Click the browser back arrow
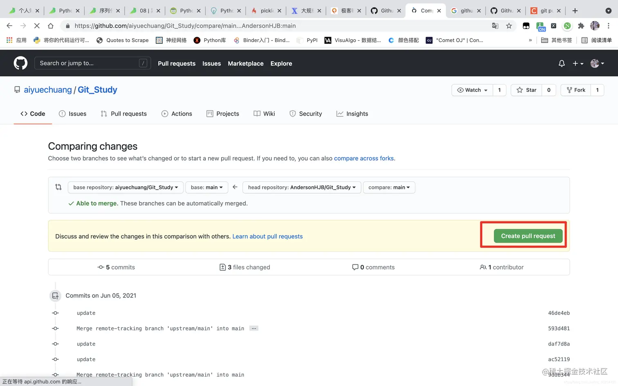 point(9,26)
